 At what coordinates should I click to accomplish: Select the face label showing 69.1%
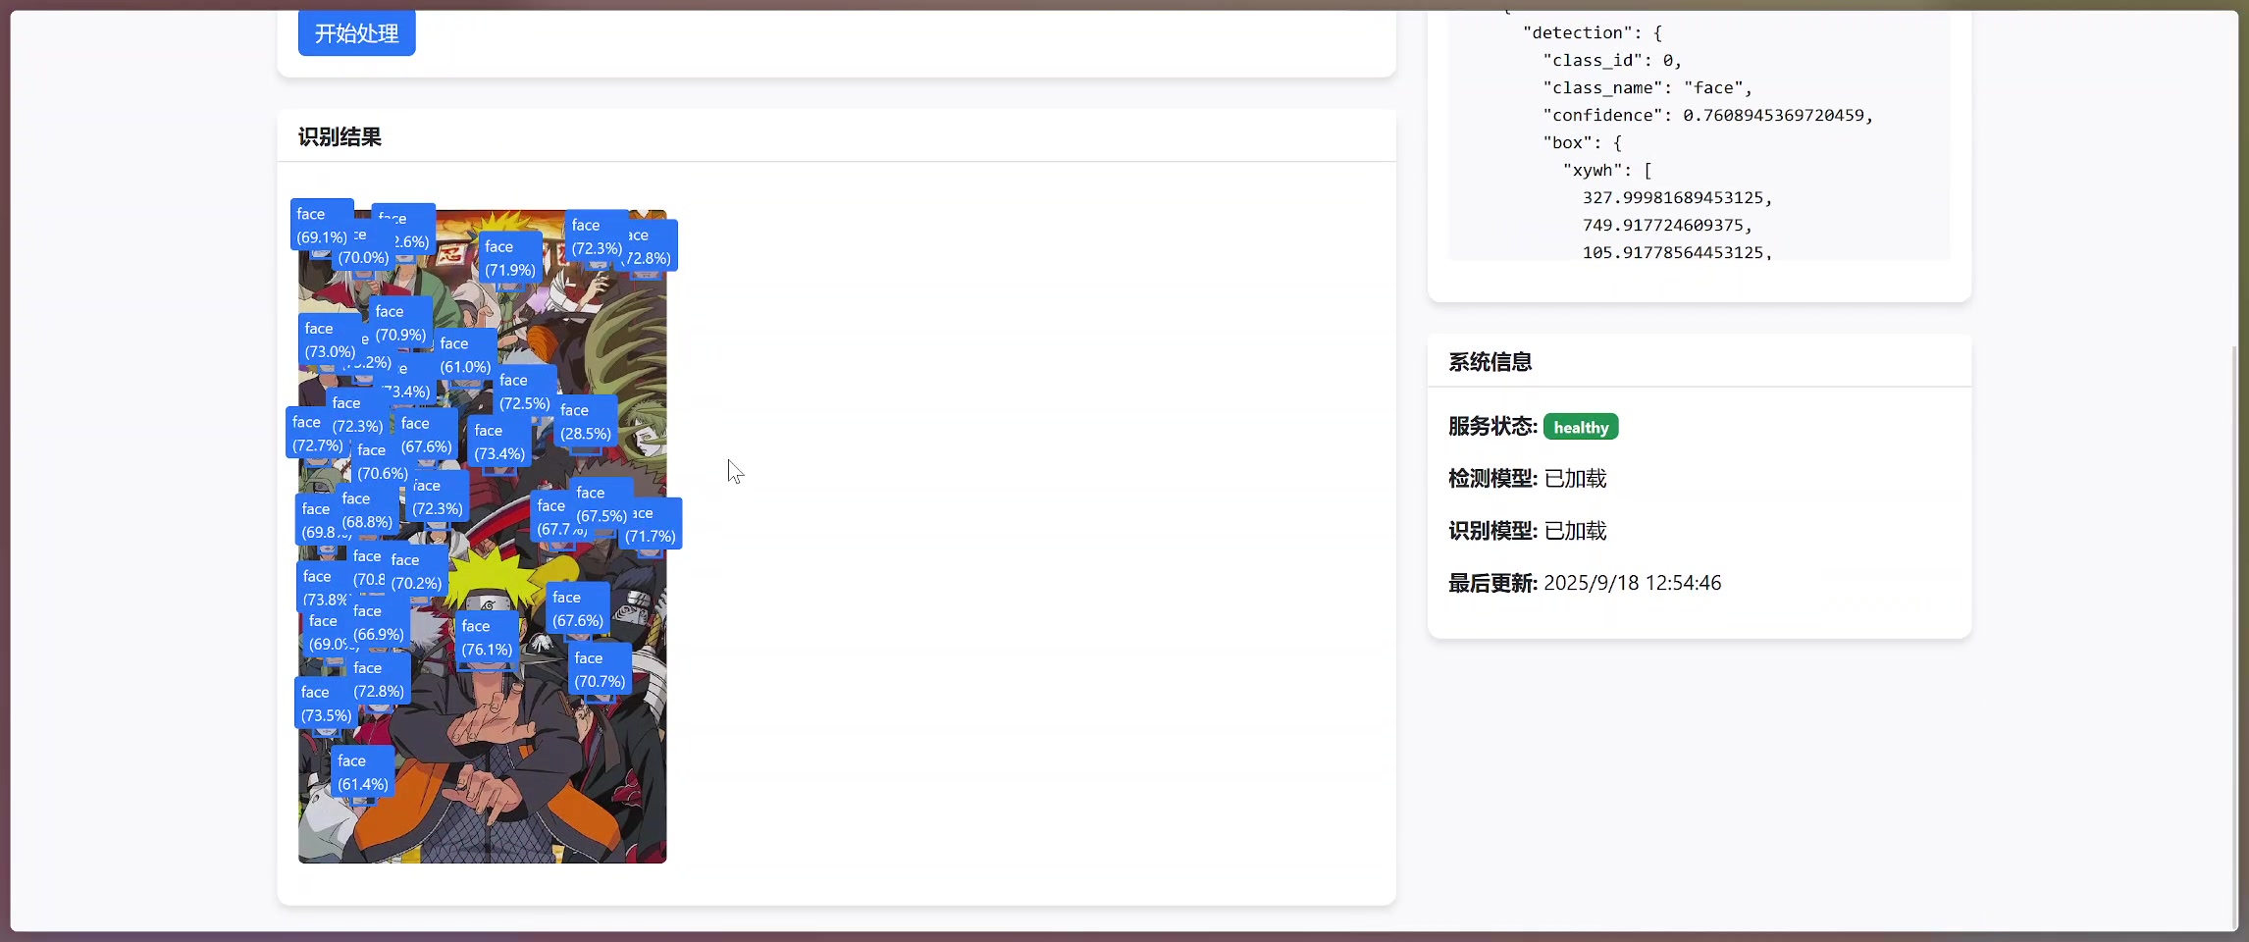click(322, 225)
